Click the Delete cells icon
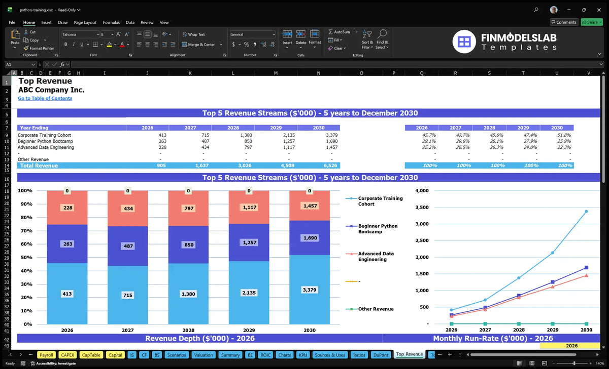609x369 pixels. click(301, 34)
